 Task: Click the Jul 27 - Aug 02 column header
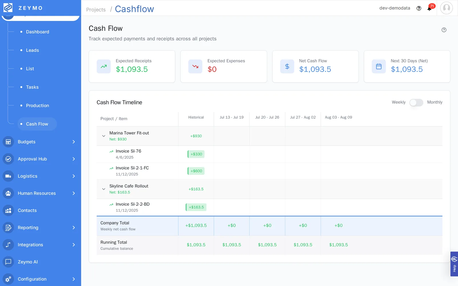303,117
